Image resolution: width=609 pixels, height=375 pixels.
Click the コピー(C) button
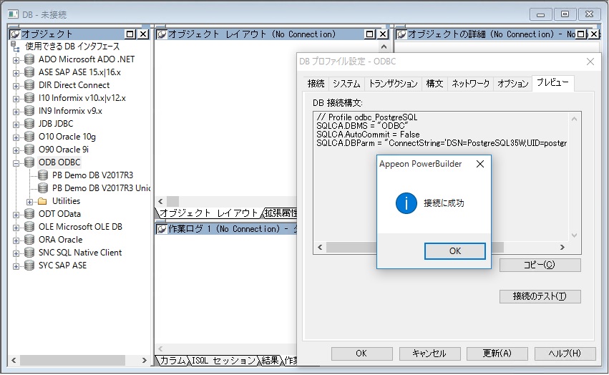click(x=540, y=265)
